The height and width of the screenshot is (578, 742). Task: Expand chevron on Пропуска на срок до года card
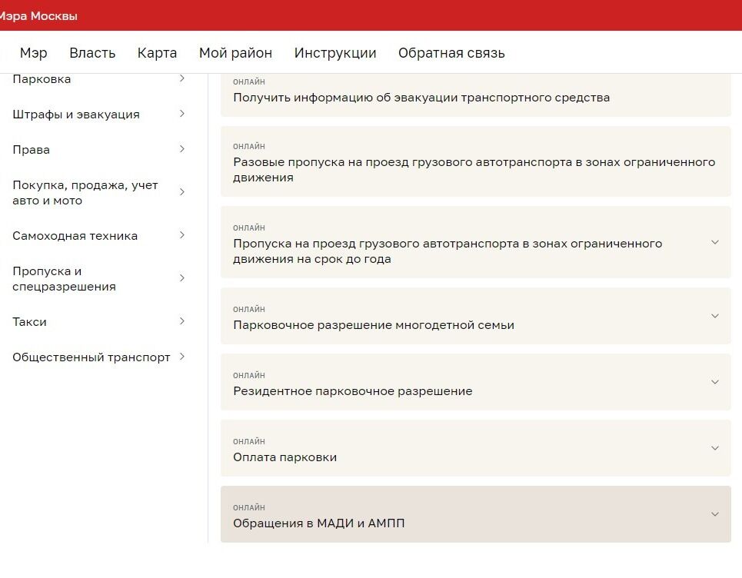(715, 242)
